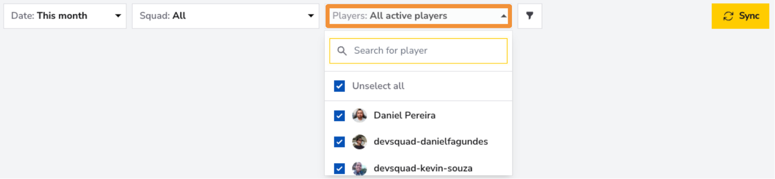Screen dimensions: 775x179
Task: Toggle the Unselect all checkbox
Action: pyautogui.click(x=339, y=86)
